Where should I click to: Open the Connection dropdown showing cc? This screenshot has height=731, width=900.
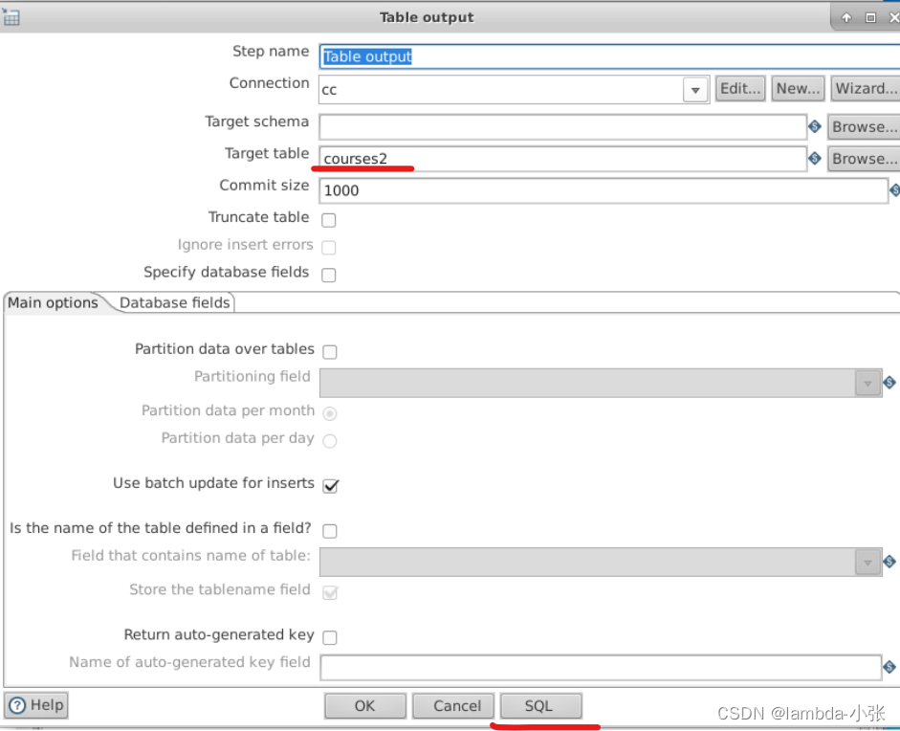(x=695, y=90)
